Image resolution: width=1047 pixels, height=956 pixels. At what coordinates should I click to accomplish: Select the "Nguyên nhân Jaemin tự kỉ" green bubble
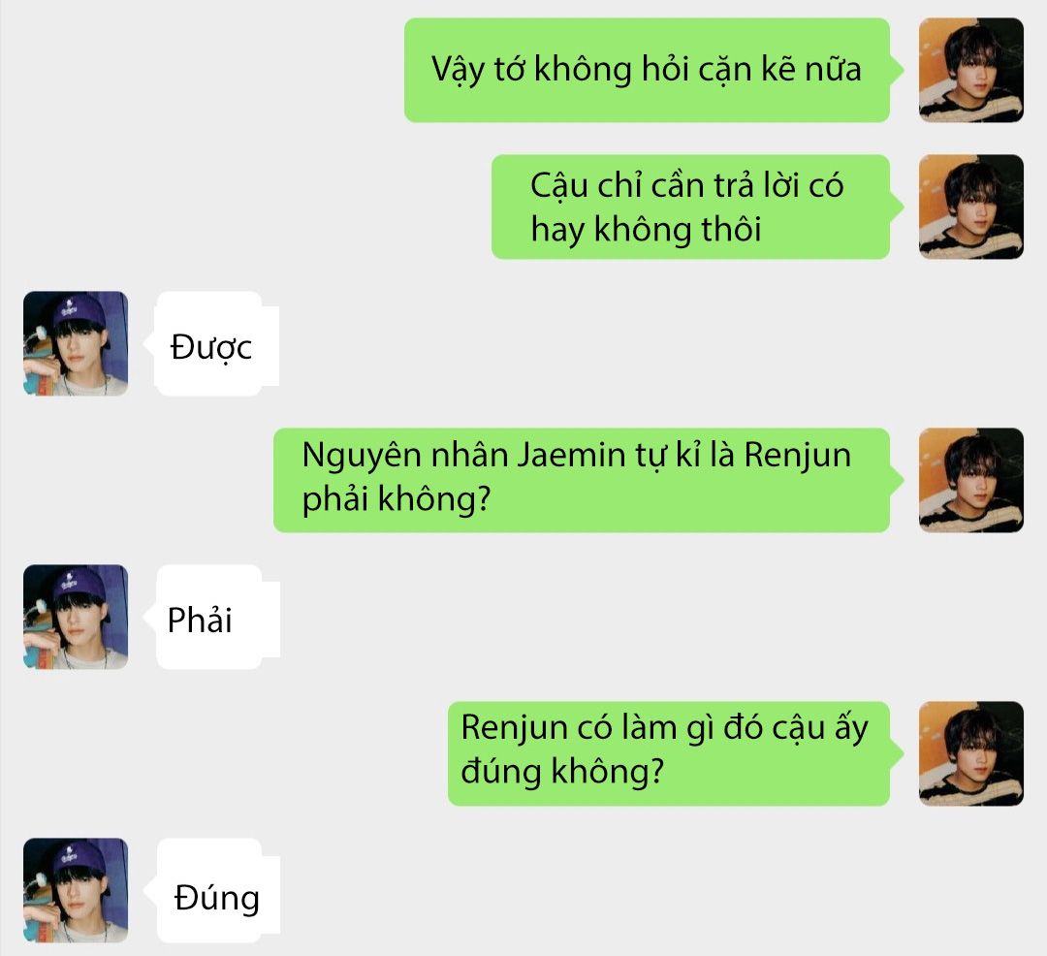pos(582,480)
